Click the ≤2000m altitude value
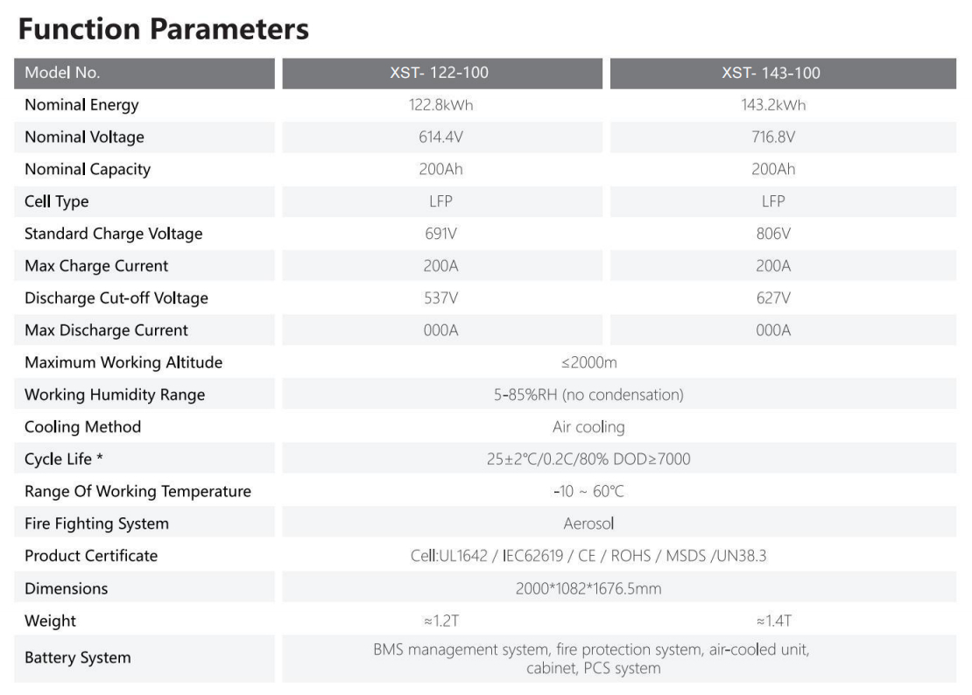 [x=588, y=362]
